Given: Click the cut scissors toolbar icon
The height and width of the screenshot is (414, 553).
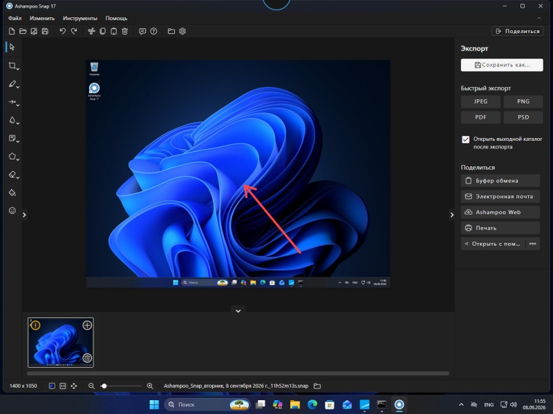Looking at the screenshot, I should tap(91, 31).
